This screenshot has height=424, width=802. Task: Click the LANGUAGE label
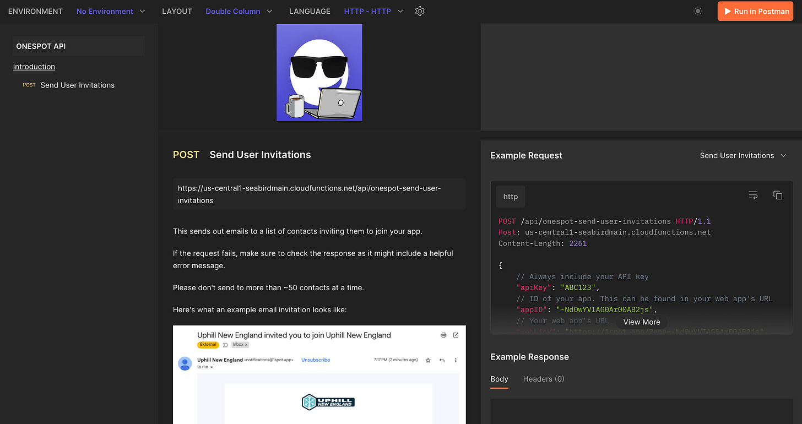tap(310, 11)
